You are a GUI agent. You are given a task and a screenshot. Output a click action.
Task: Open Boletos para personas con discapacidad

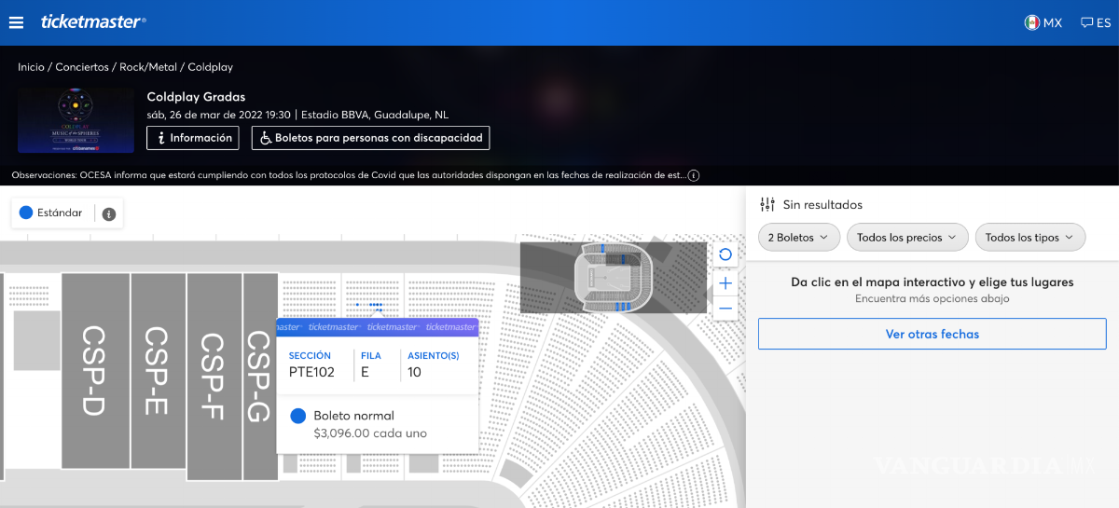[x=370, y=138]
